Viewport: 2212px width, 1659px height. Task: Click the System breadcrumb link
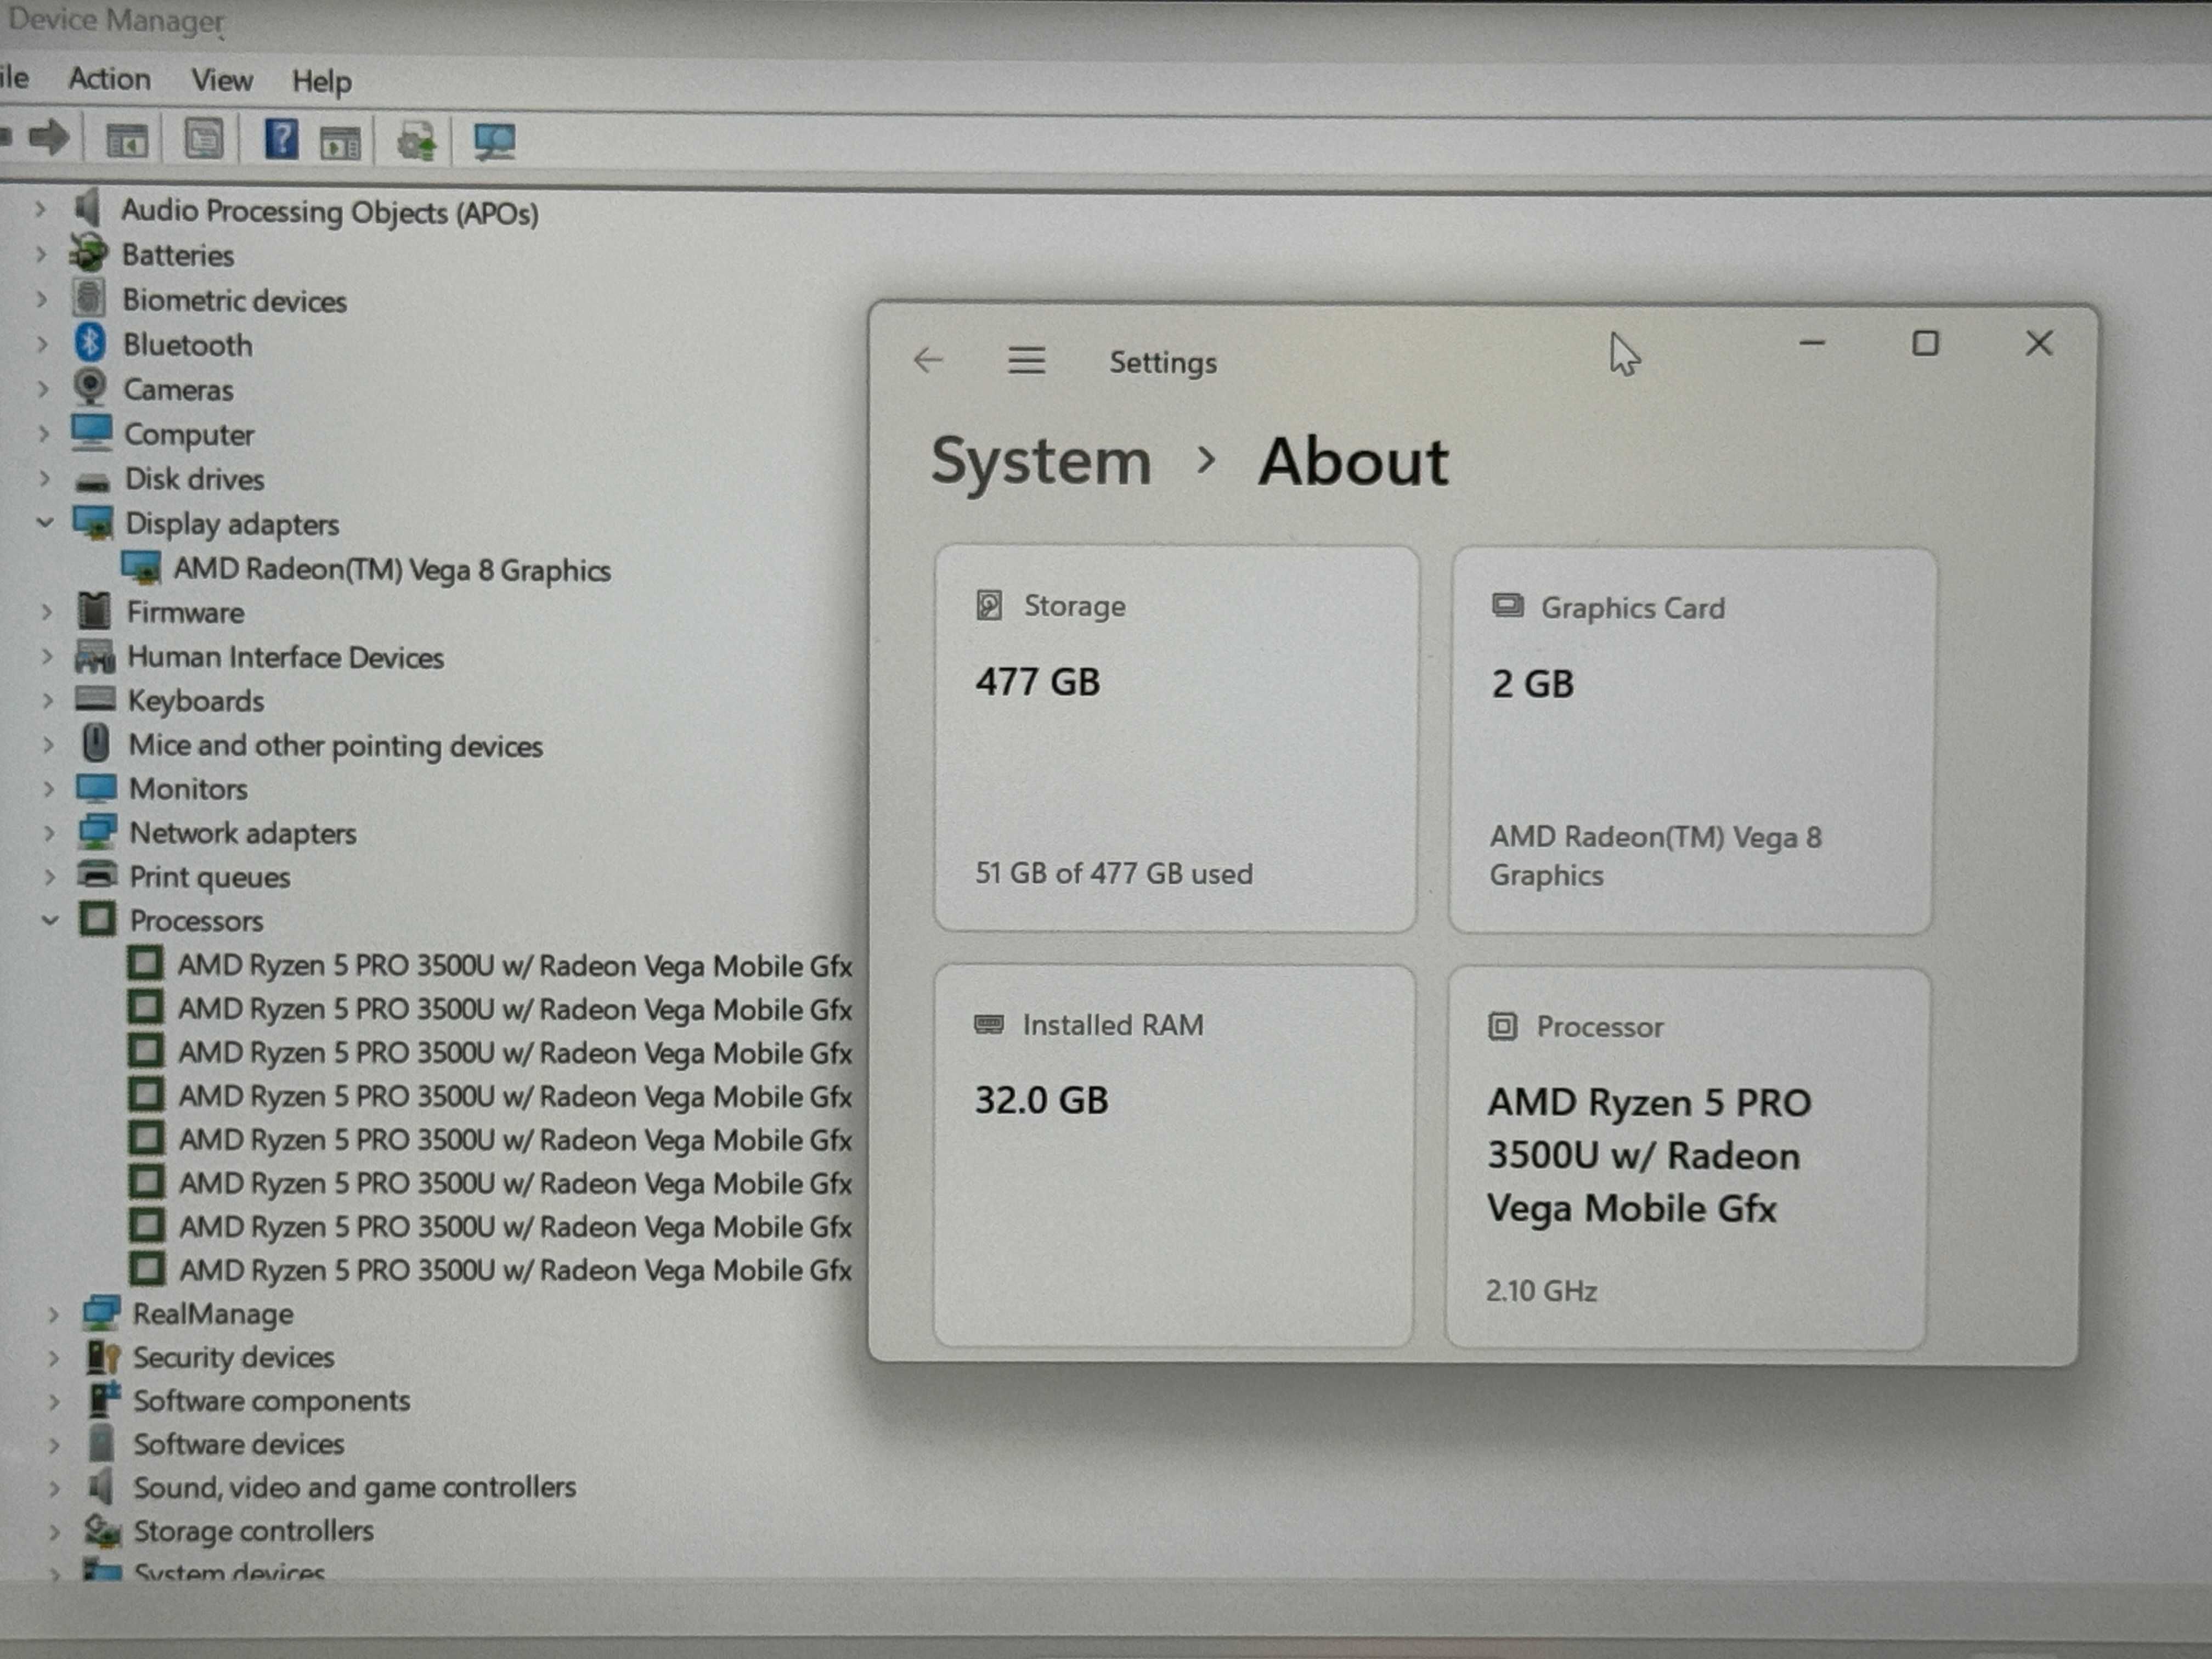click(1041, 462)
